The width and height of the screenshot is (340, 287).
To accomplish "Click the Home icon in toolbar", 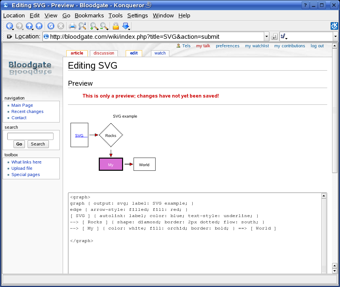I will (x=39, y=26).
